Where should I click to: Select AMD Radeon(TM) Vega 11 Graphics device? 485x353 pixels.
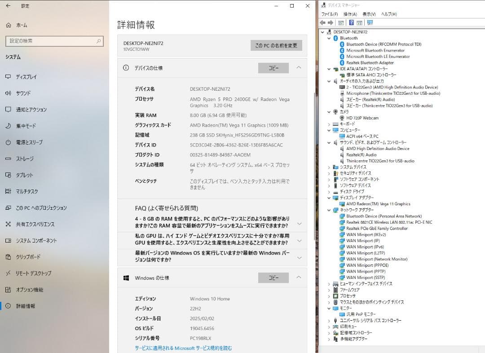[378, 204]
